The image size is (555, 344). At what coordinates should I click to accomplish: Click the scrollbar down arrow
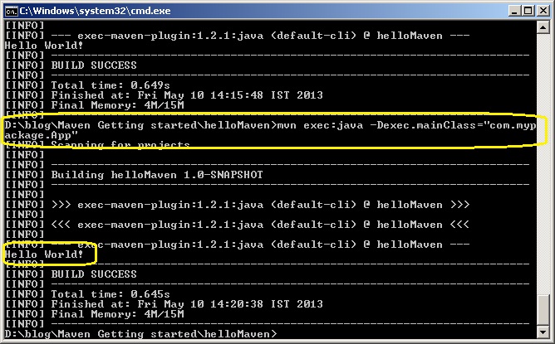(543, 332)
